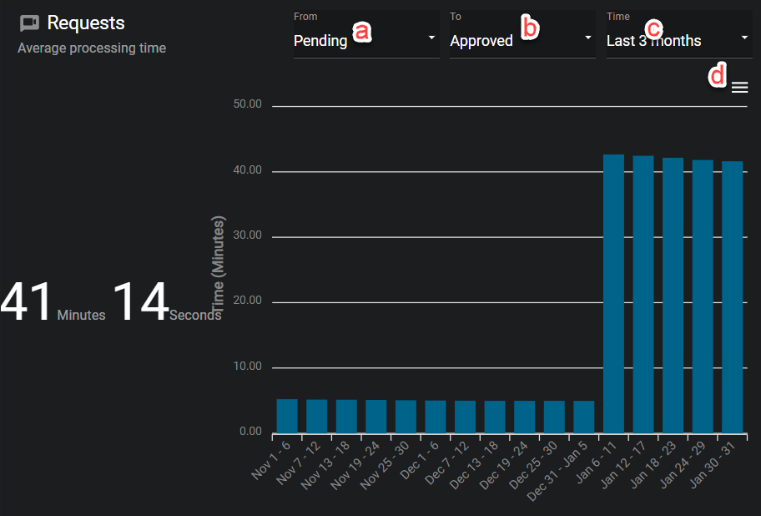Open the From status dropdown showing Pending
This screenshot has width=761, height=516.
[x=366, y=35]
